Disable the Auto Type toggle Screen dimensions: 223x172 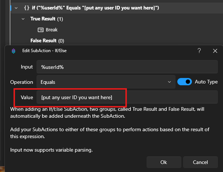(x=185, y=82)
